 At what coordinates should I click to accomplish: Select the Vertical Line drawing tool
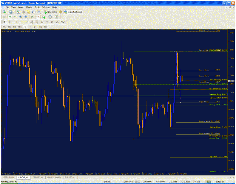point(16,22)
